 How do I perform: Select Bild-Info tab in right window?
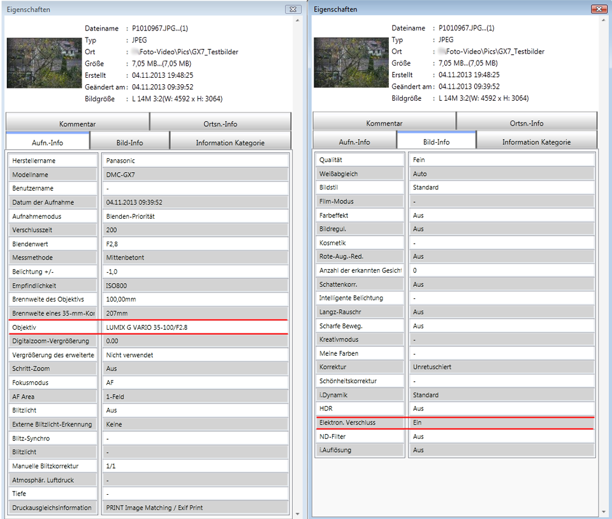(x=436, y=140)
